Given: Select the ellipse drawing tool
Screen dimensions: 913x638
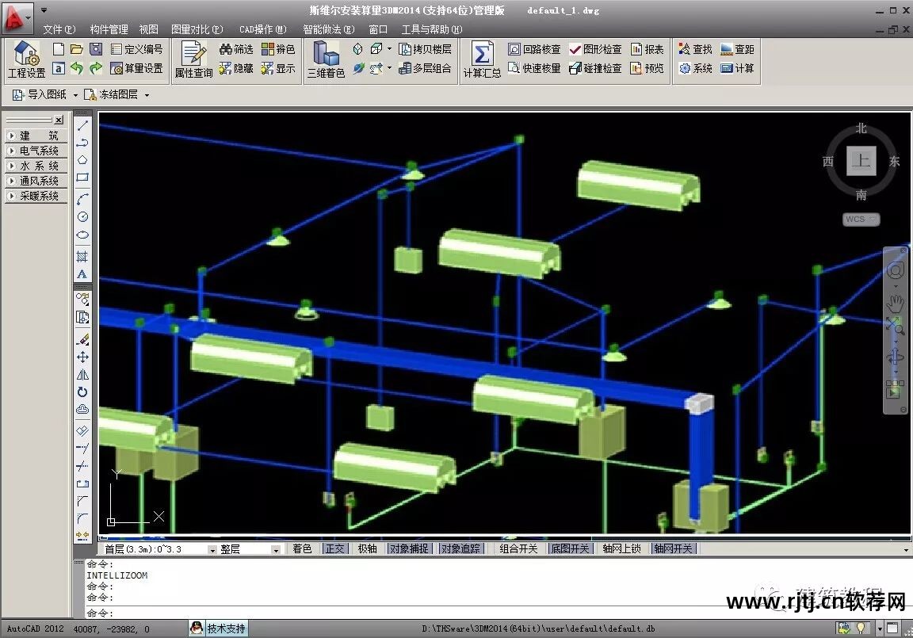Looking at the screenshot, I should coord(82,235).
